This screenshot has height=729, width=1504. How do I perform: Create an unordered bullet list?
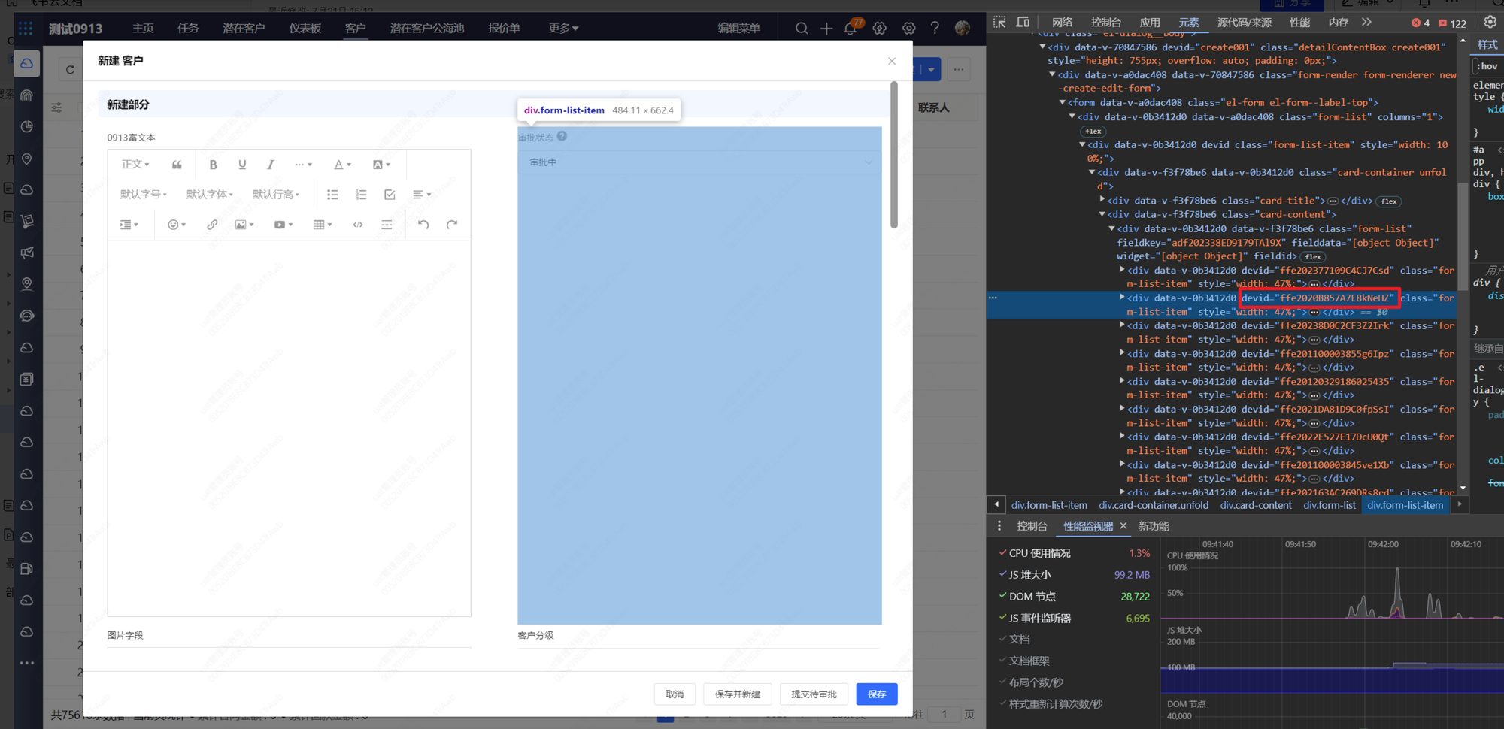[x=332, y=195]
